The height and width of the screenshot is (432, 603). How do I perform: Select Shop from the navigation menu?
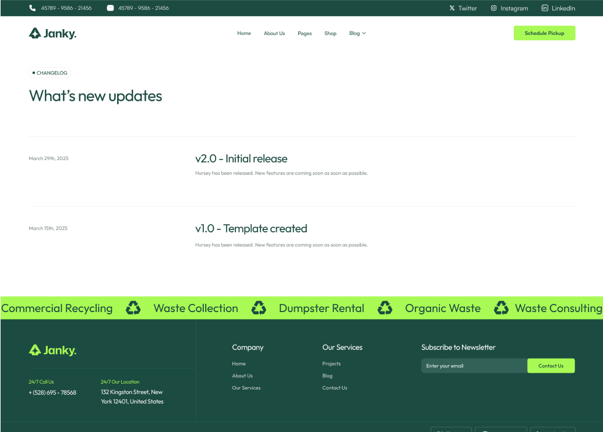[x=330, y=33]
